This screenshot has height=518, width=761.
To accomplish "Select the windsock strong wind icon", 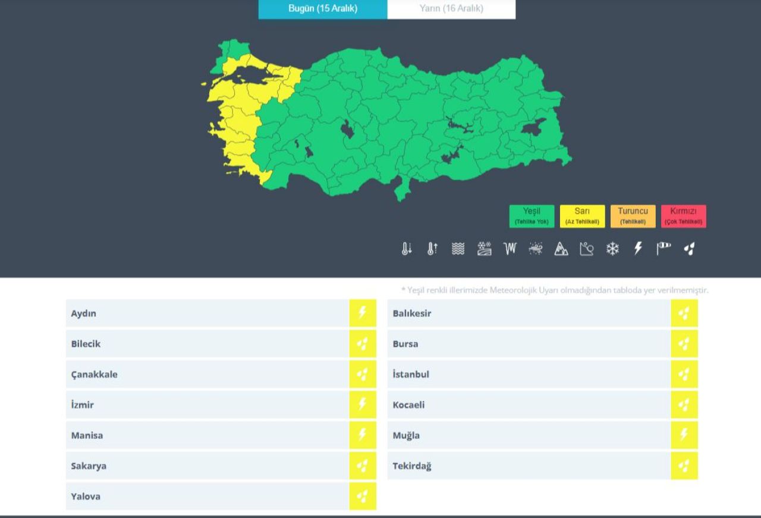I will click(663, 249).
